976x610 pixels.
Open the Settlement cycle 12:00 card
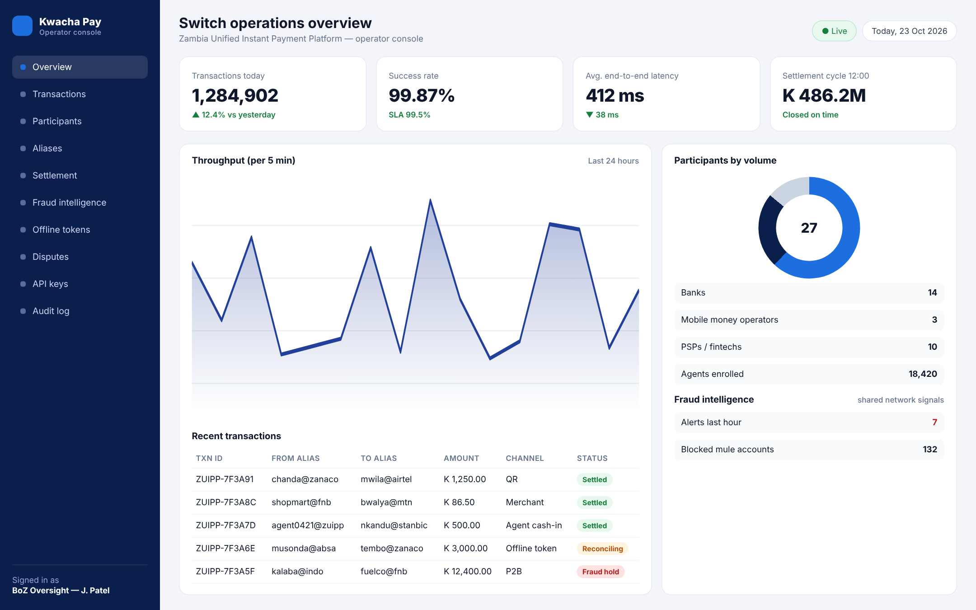(863, 94)
